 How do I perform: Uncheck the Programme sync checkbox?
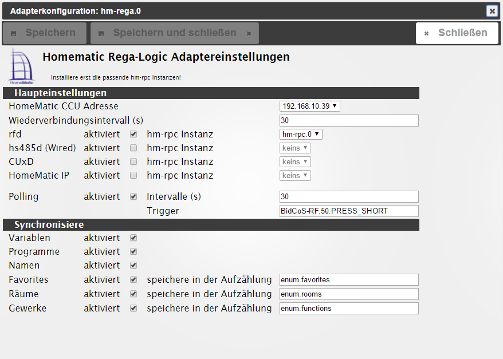pyautogui.click(x=133, y=251)
